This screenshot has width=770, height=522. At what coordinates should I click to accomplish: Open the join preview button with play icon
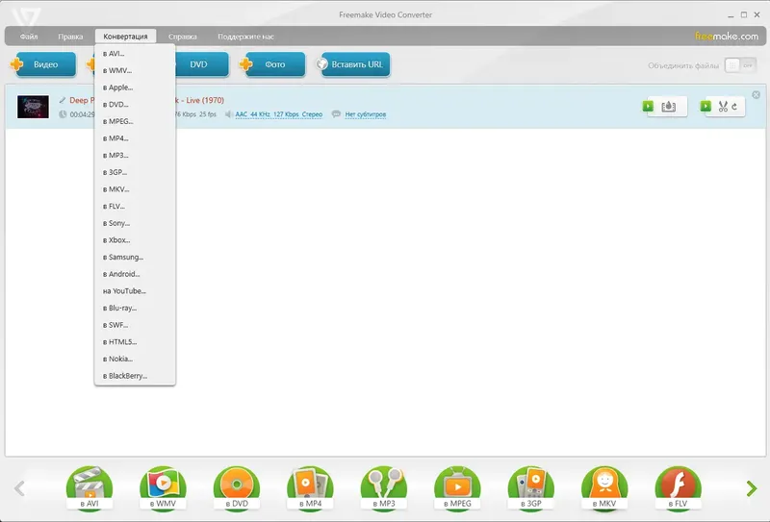[665, 107]
